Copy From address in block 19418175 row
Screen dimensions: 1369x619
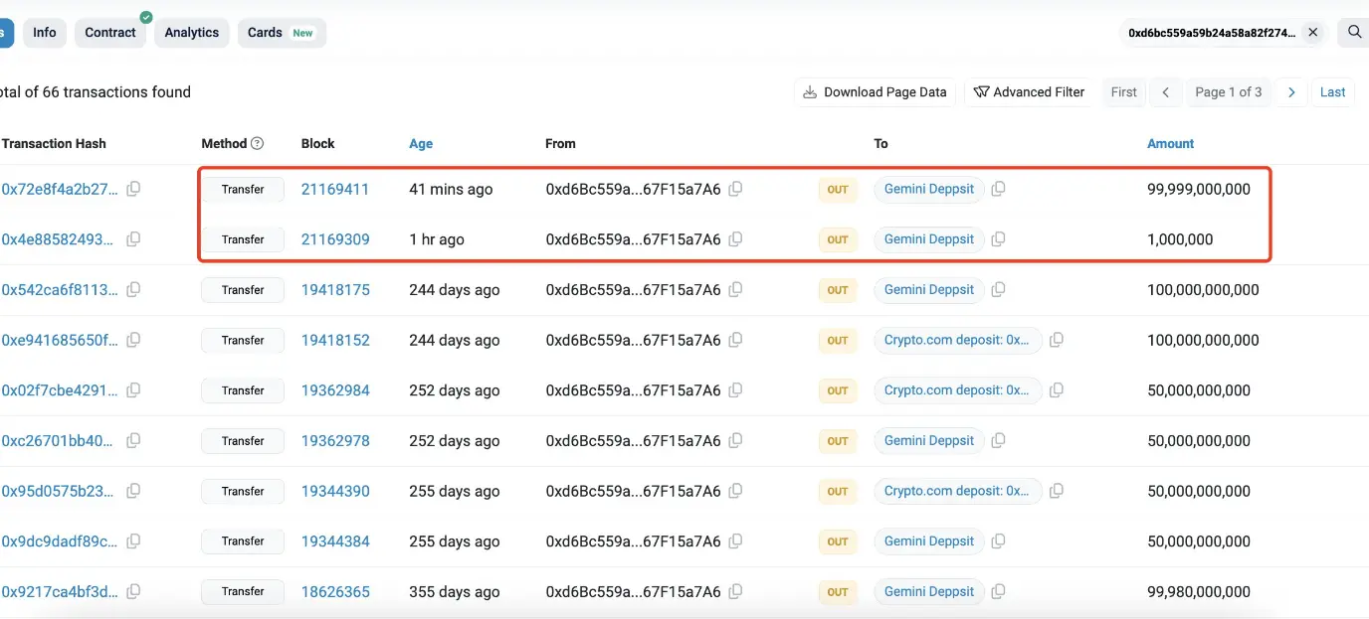point(735,290)
